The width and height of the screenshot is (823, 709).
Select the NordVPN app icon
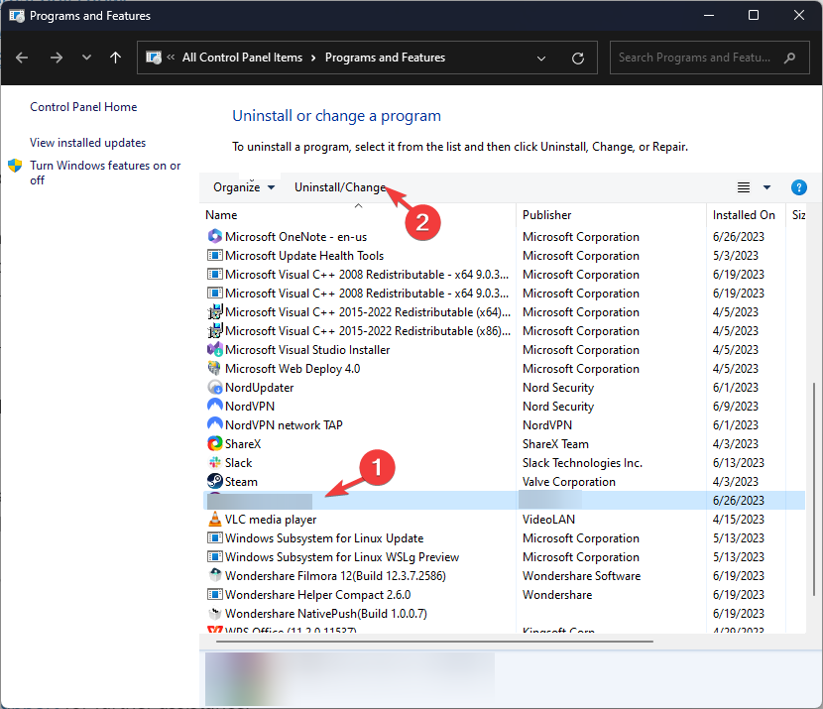click(215, 407)
